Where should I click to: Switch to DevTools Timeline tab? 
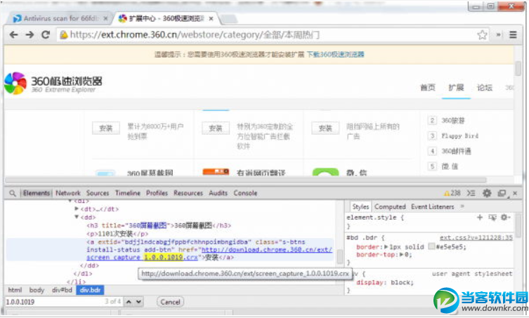click(128, 193)
